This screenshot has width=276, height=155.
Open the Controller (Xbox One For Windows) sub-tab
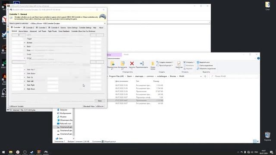[x=83, y=31]
